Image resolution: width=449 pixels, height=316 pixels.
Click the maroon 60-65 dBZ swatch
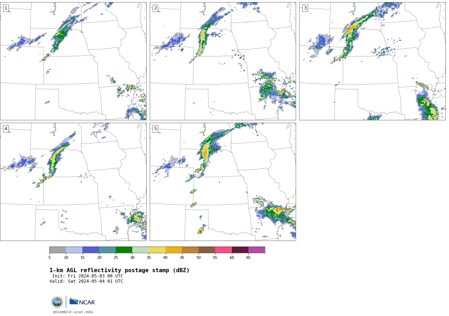coord(240,250)
